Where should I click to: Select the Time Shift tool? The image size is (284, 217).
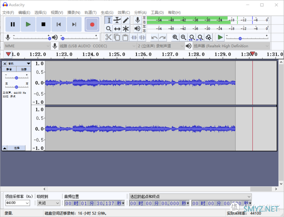(x=117, y=29)
